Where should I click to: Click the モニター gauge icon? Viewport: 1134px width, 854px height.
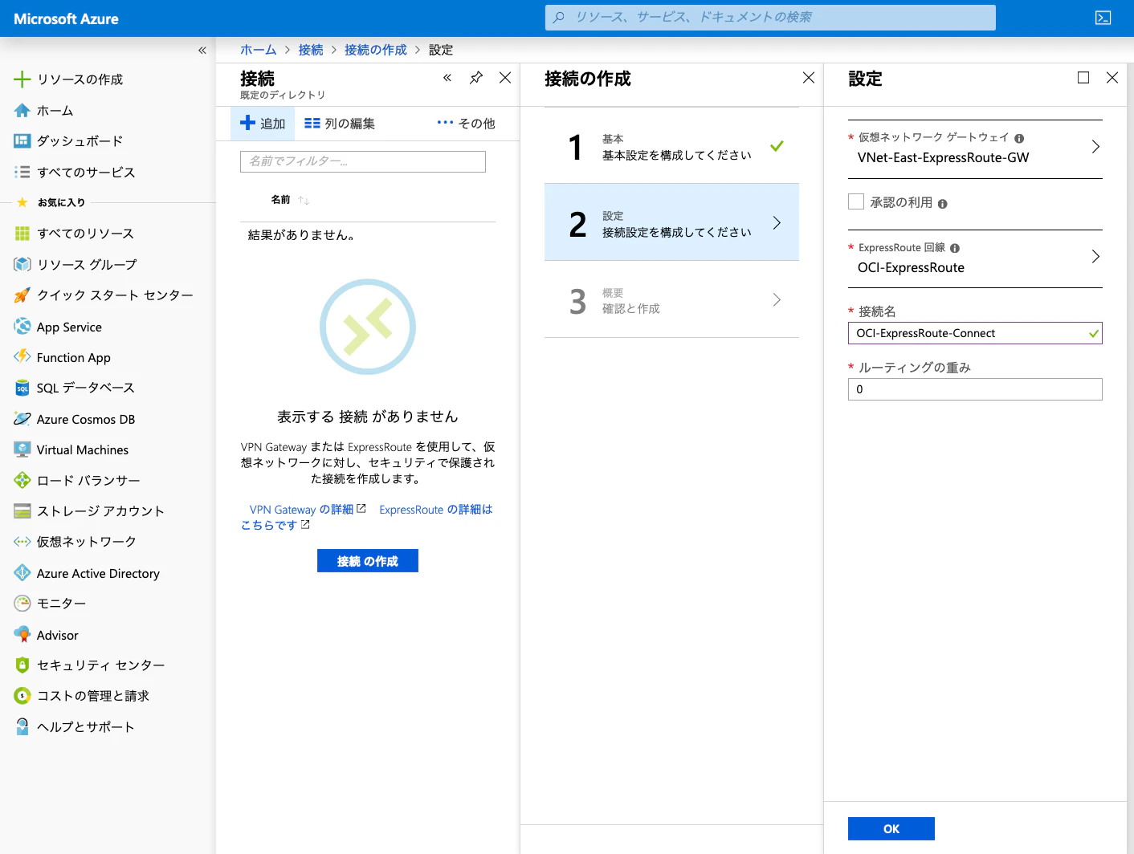pyautogui.click(x=22, y=603)
